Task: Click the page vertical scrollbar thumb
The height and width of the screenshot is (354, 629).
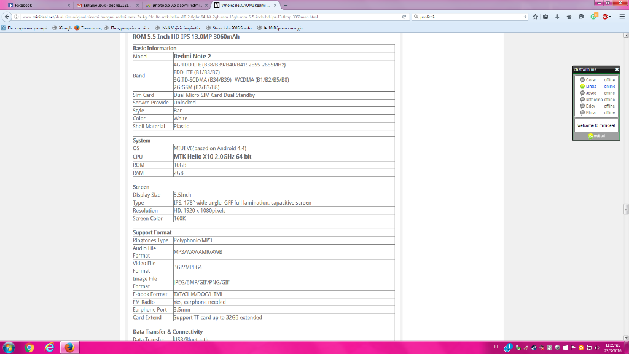Action: point(626,209)
